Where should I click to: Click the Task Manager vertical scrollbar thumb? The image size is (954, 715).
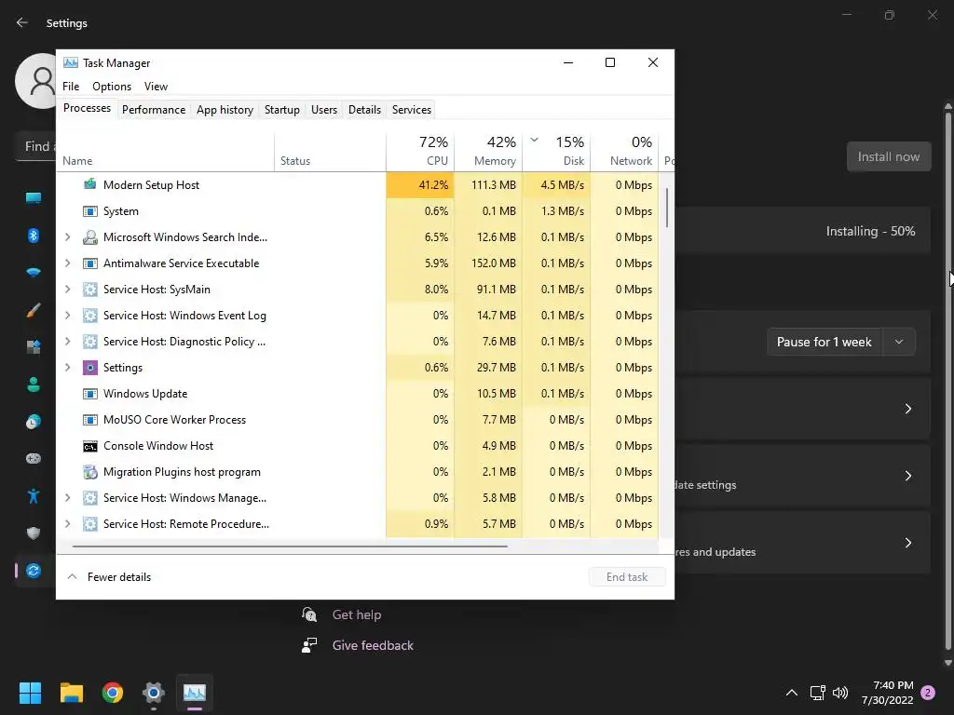pyautogui.click(x=667, y=208)
